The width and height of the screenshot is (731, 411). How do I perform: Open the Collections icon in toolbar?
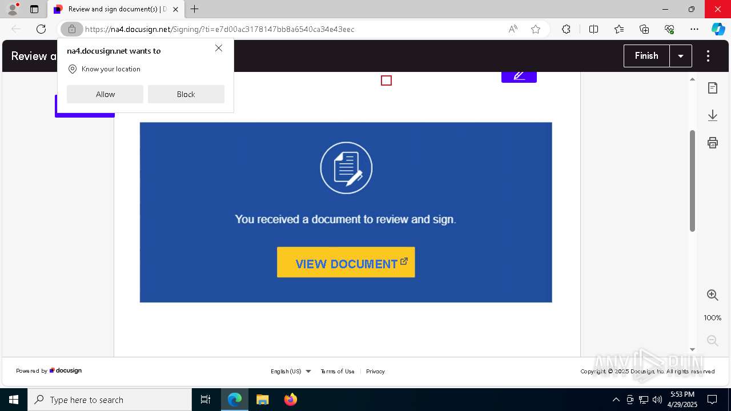click(644, 29)
